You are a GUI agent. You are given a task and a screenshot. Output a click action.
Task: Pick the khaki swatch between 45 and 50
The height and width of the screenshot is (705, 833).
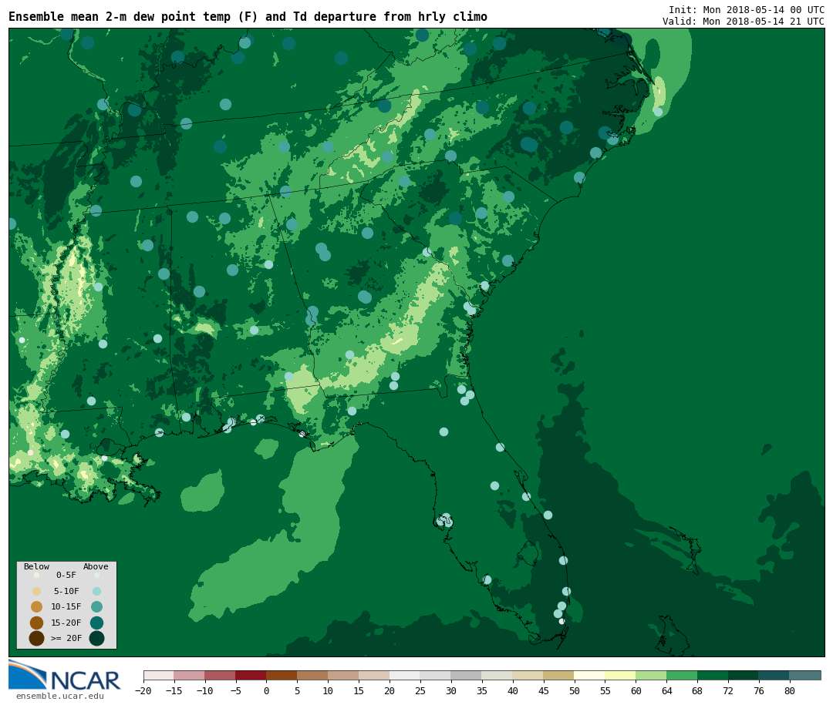[559, 675]
